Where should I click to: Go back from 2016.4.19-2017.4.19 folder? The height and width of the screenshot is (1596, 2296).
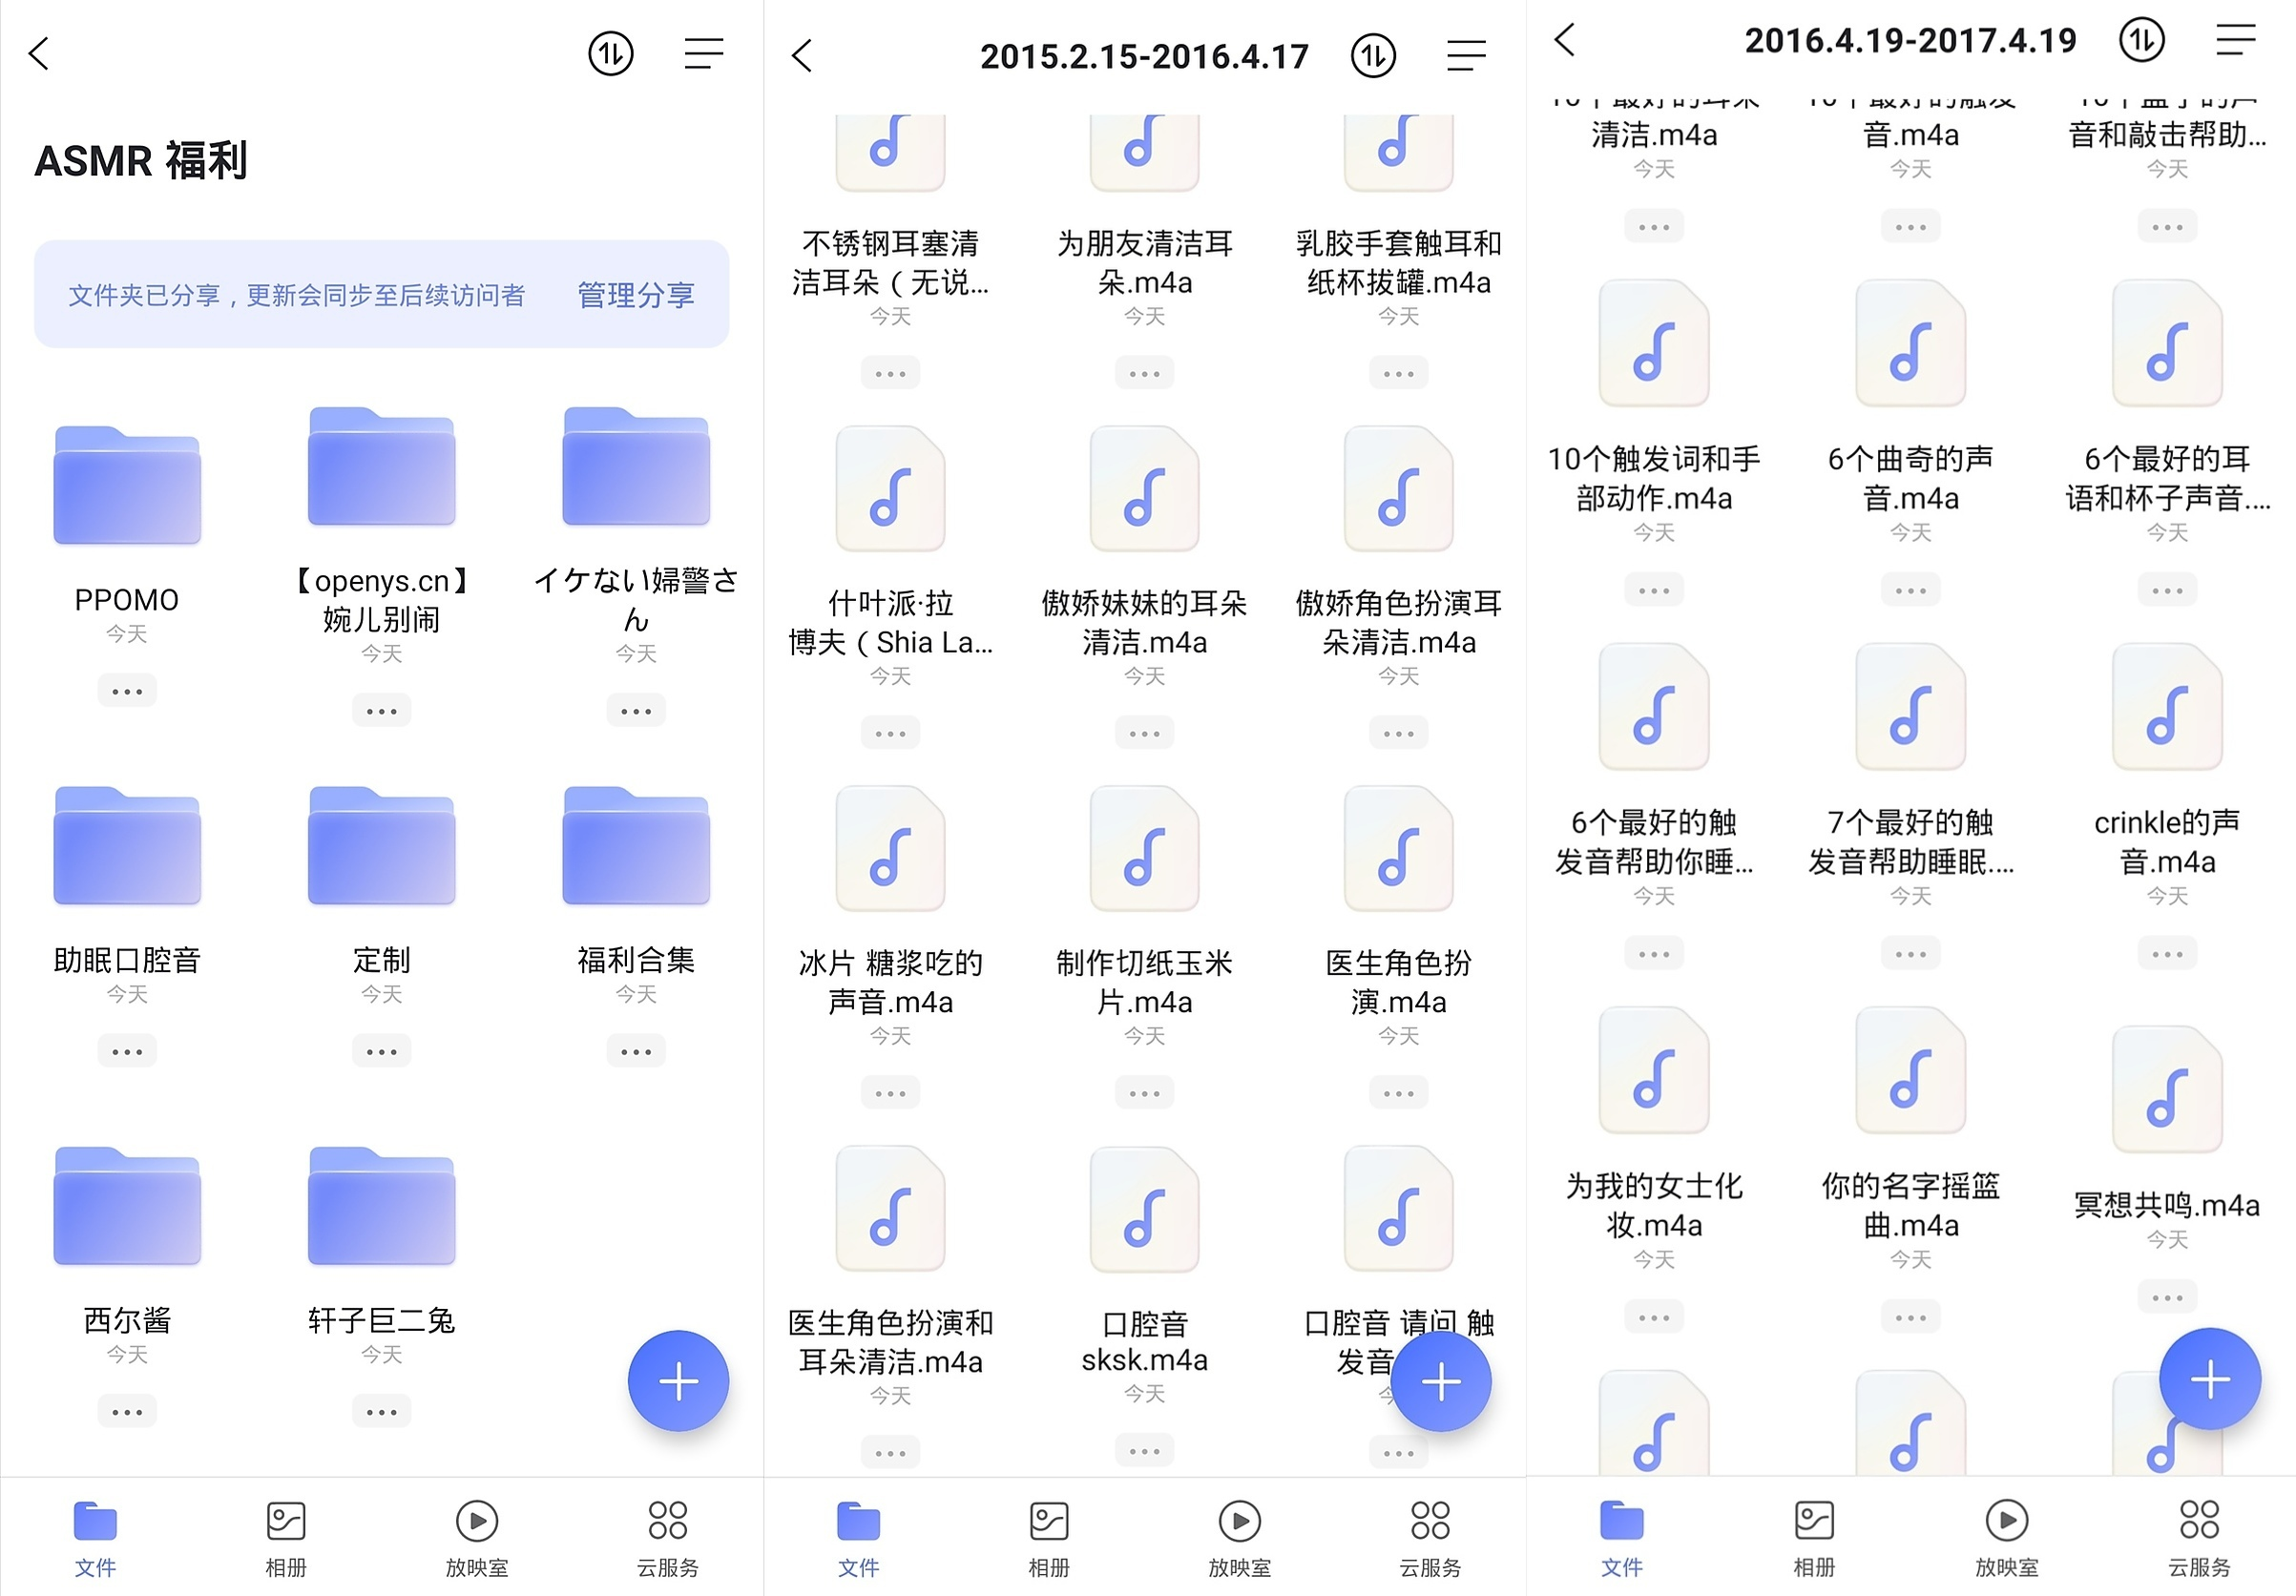click(x=1565, y=40)
